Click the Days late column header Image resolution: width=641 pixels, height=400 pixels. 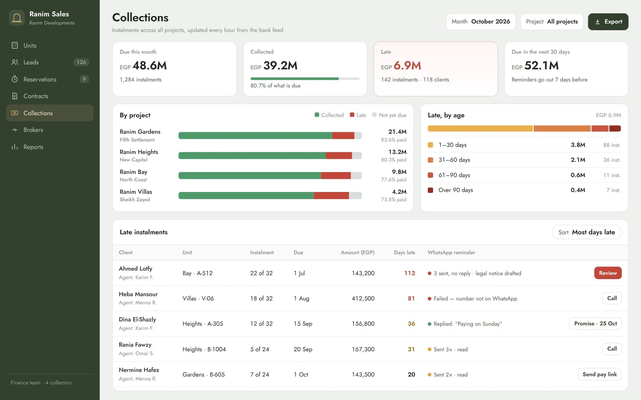[404, 252]
